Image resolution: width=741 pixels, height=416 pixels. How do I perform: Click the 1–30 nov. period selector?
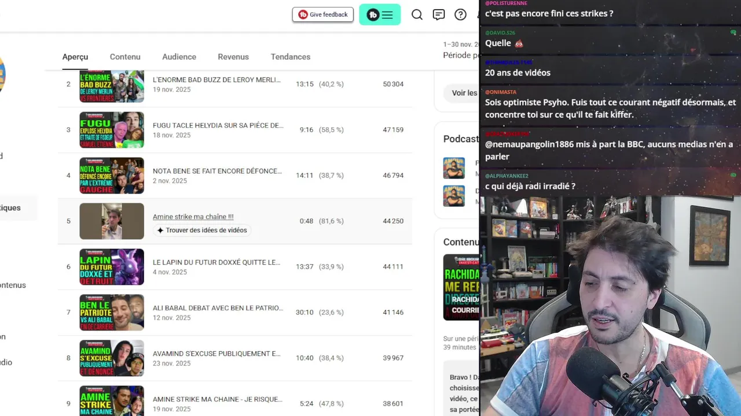point(461,50)
